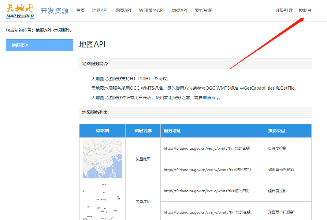327x220 pixels.
Task: Click the 天地图 MAP WORLD logo
Action: (x=20, y=11)
